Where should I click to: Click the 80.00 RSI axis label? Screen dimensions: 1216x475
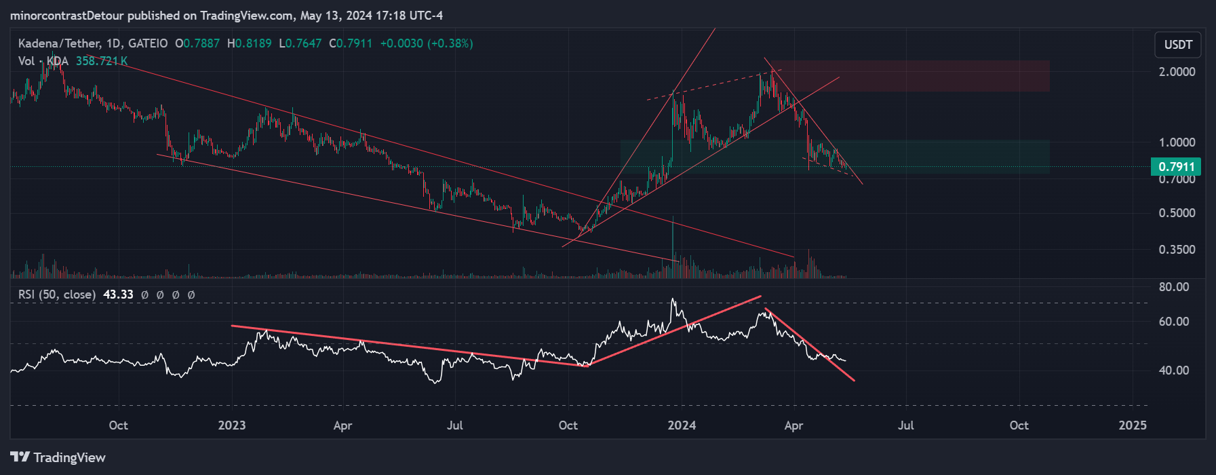(1174, 287)
